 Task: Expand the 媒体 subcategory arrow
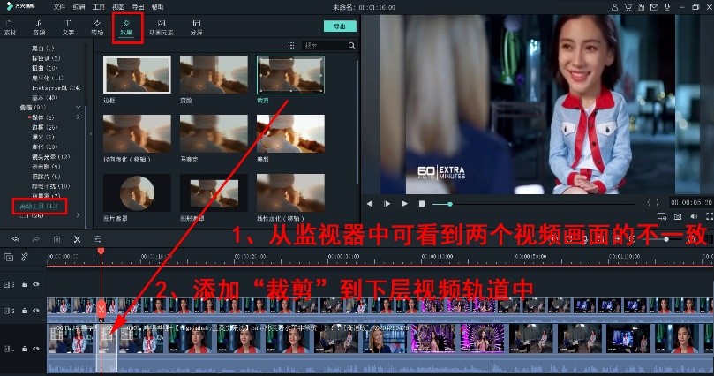click(78, 117)
